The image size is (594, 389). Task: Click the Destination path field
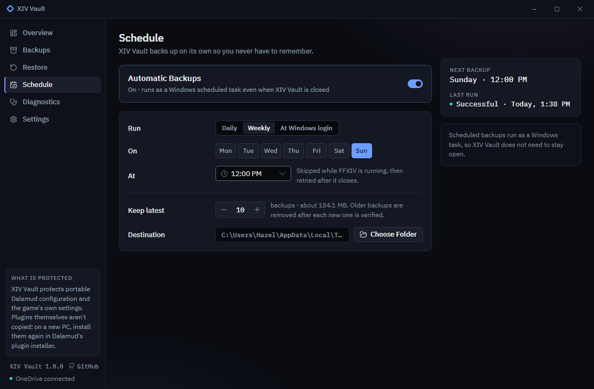click(x=282, y=234)
